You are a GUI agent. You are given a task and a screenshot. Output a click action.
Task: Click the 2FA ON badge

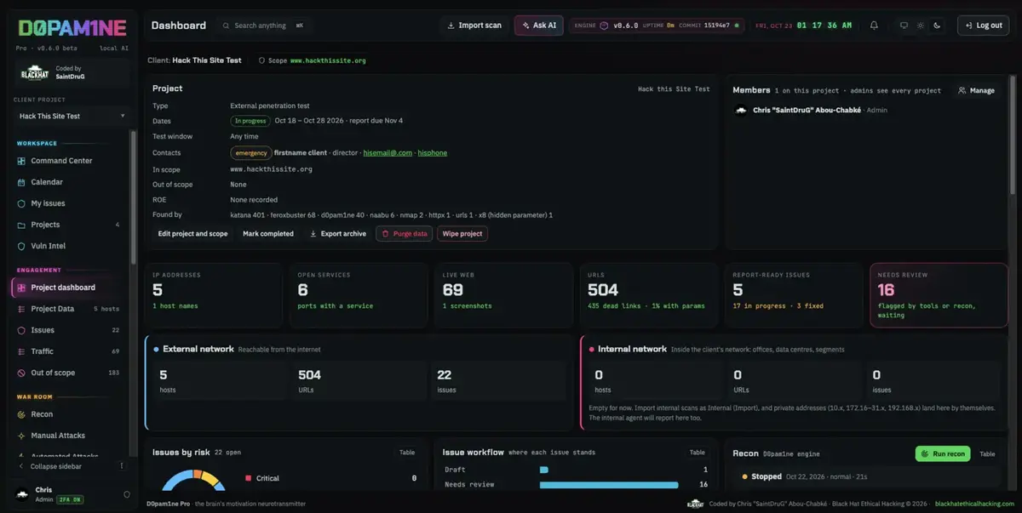click(x=69, y=499)
